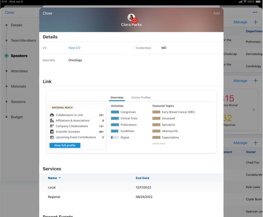This screenshot has width=263, height=217.
Task: Switch to the Similar Profiles tab
Action: tap(141, 97)
